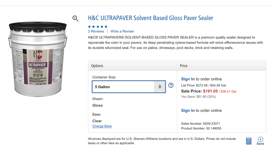Select the Options column header
Image resolution: width=273 pixels, height=157 pixels.
coord(97,66)
